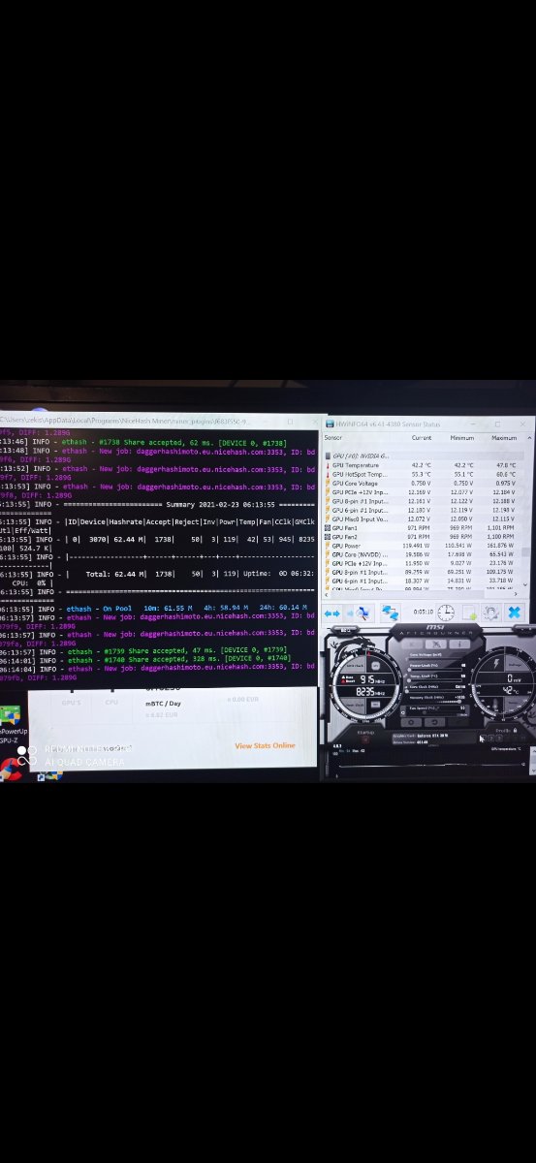Select the GPU Core (NVVDD) row
536x1163 pixels.
coord(423,554)
